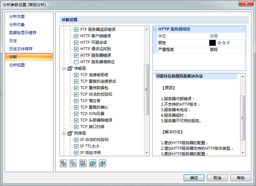Click the black 颜色 swatch
Screen dimensions: 256x186
[x=212, y=43]
